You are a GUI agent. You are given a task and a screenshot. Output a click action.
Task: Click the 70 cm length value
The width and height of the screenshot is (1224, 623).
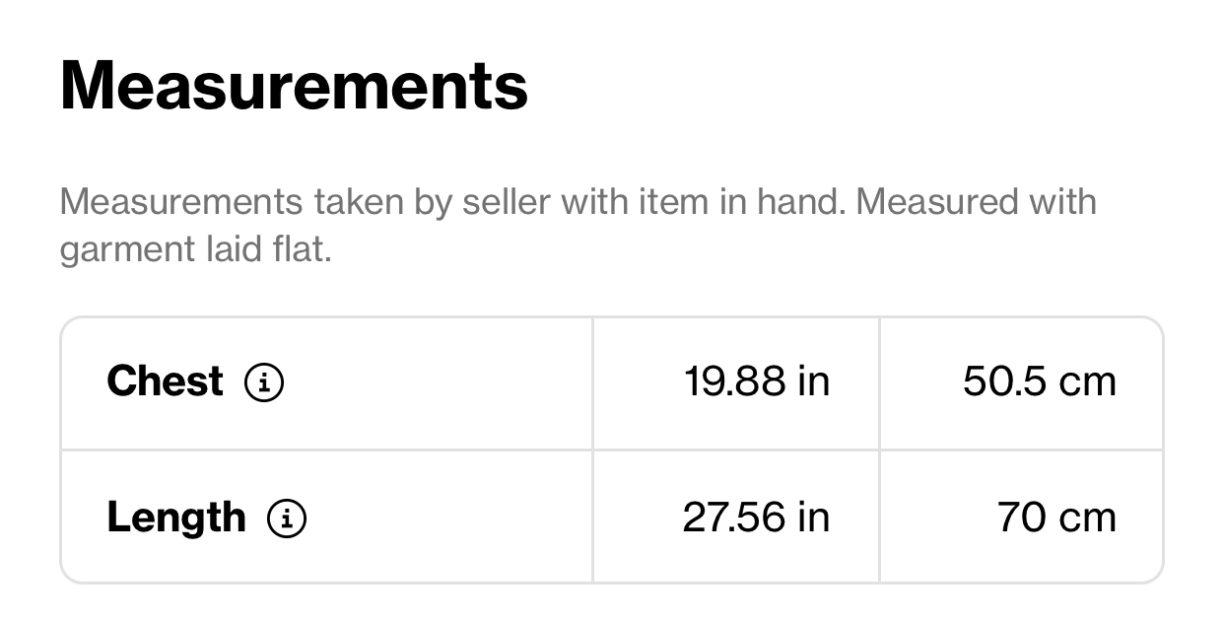coord(1057,518)
